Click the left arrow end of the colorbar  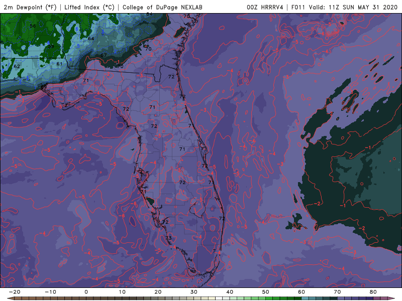pos(10,298)
